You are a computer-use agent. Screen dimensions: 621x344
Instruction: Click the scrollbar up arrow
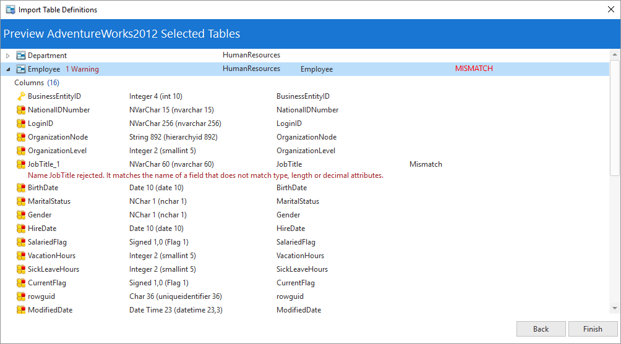615,54
